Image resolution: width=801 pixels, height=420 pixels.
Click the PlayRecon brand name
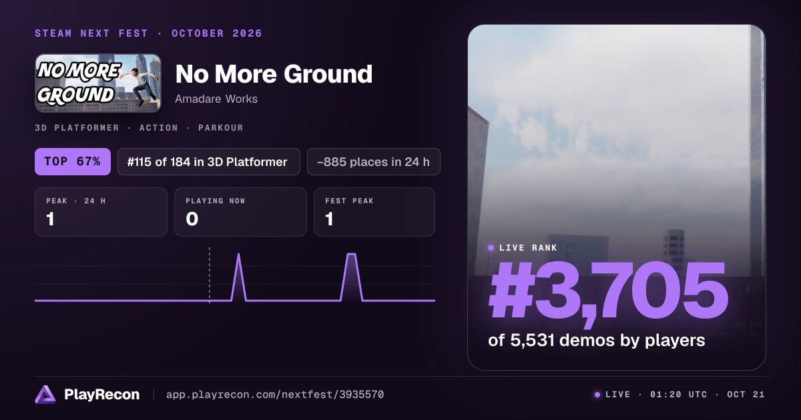[101, 395]
